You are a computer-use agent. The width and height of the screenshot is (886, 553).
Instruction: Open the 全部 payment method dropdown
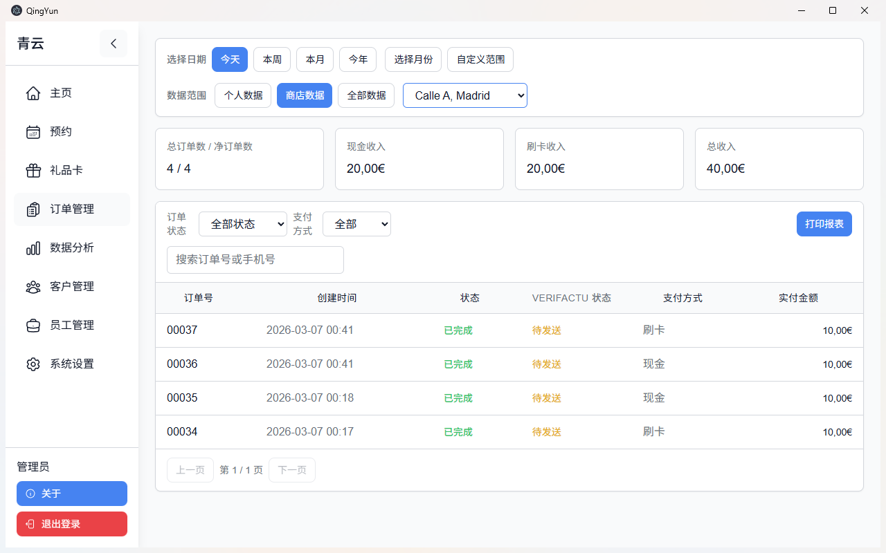point(356,224)
